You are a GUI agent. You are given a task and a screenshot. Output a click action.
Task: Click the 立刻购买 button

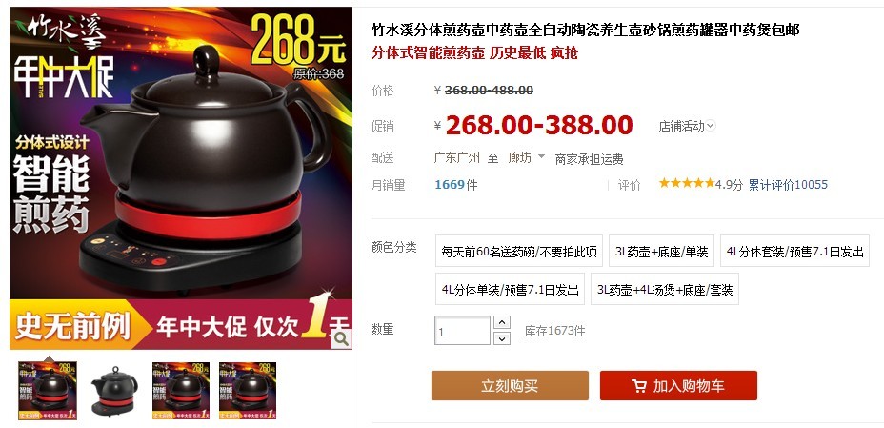point(510,386)
